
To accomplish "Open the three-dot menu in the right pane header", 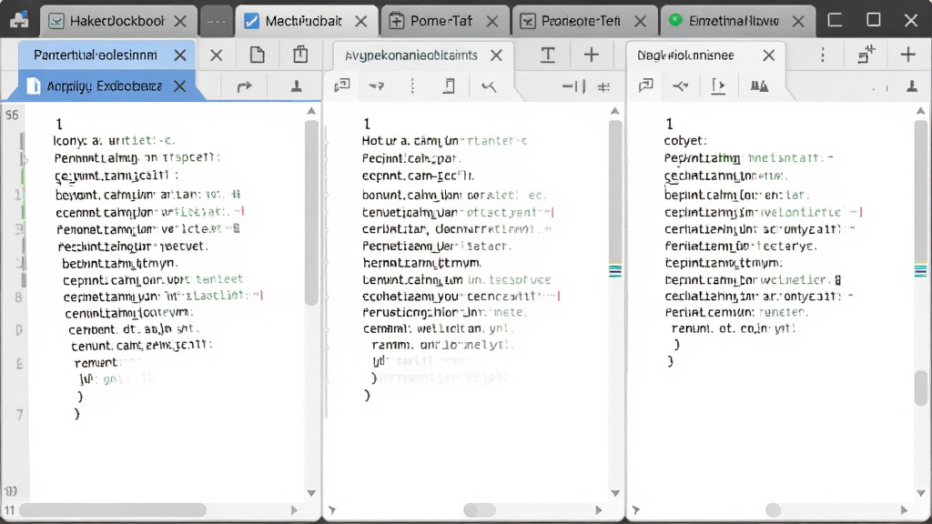I will coord(823,55).
